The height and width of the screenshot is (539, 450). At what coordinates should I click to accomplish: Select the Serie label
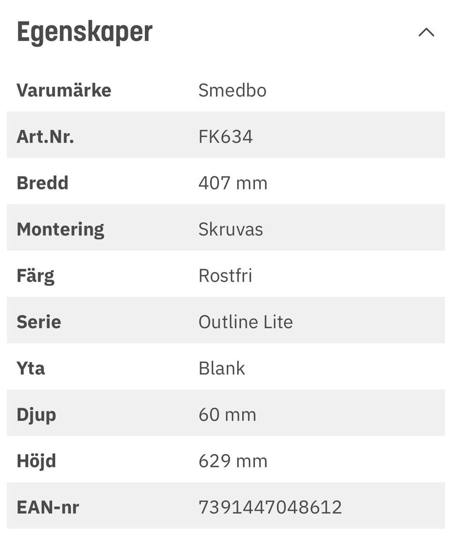(x=38, y=322)
